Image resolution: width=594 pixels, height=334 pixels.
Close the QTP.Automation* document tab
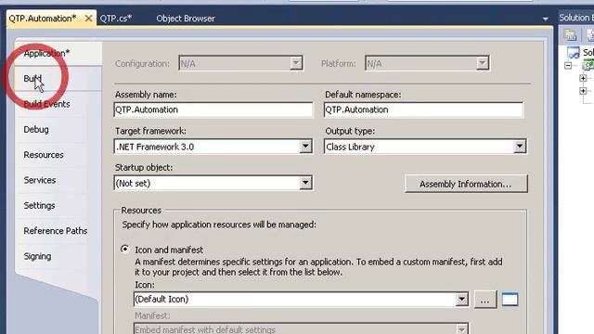pos(89,19)
